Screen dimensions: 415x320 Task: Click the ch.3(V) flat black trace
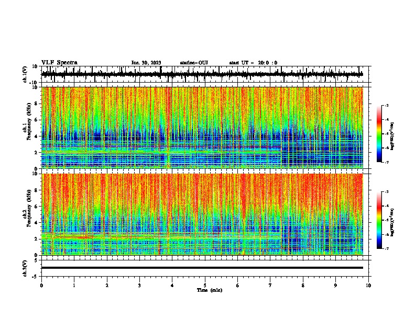202,268
